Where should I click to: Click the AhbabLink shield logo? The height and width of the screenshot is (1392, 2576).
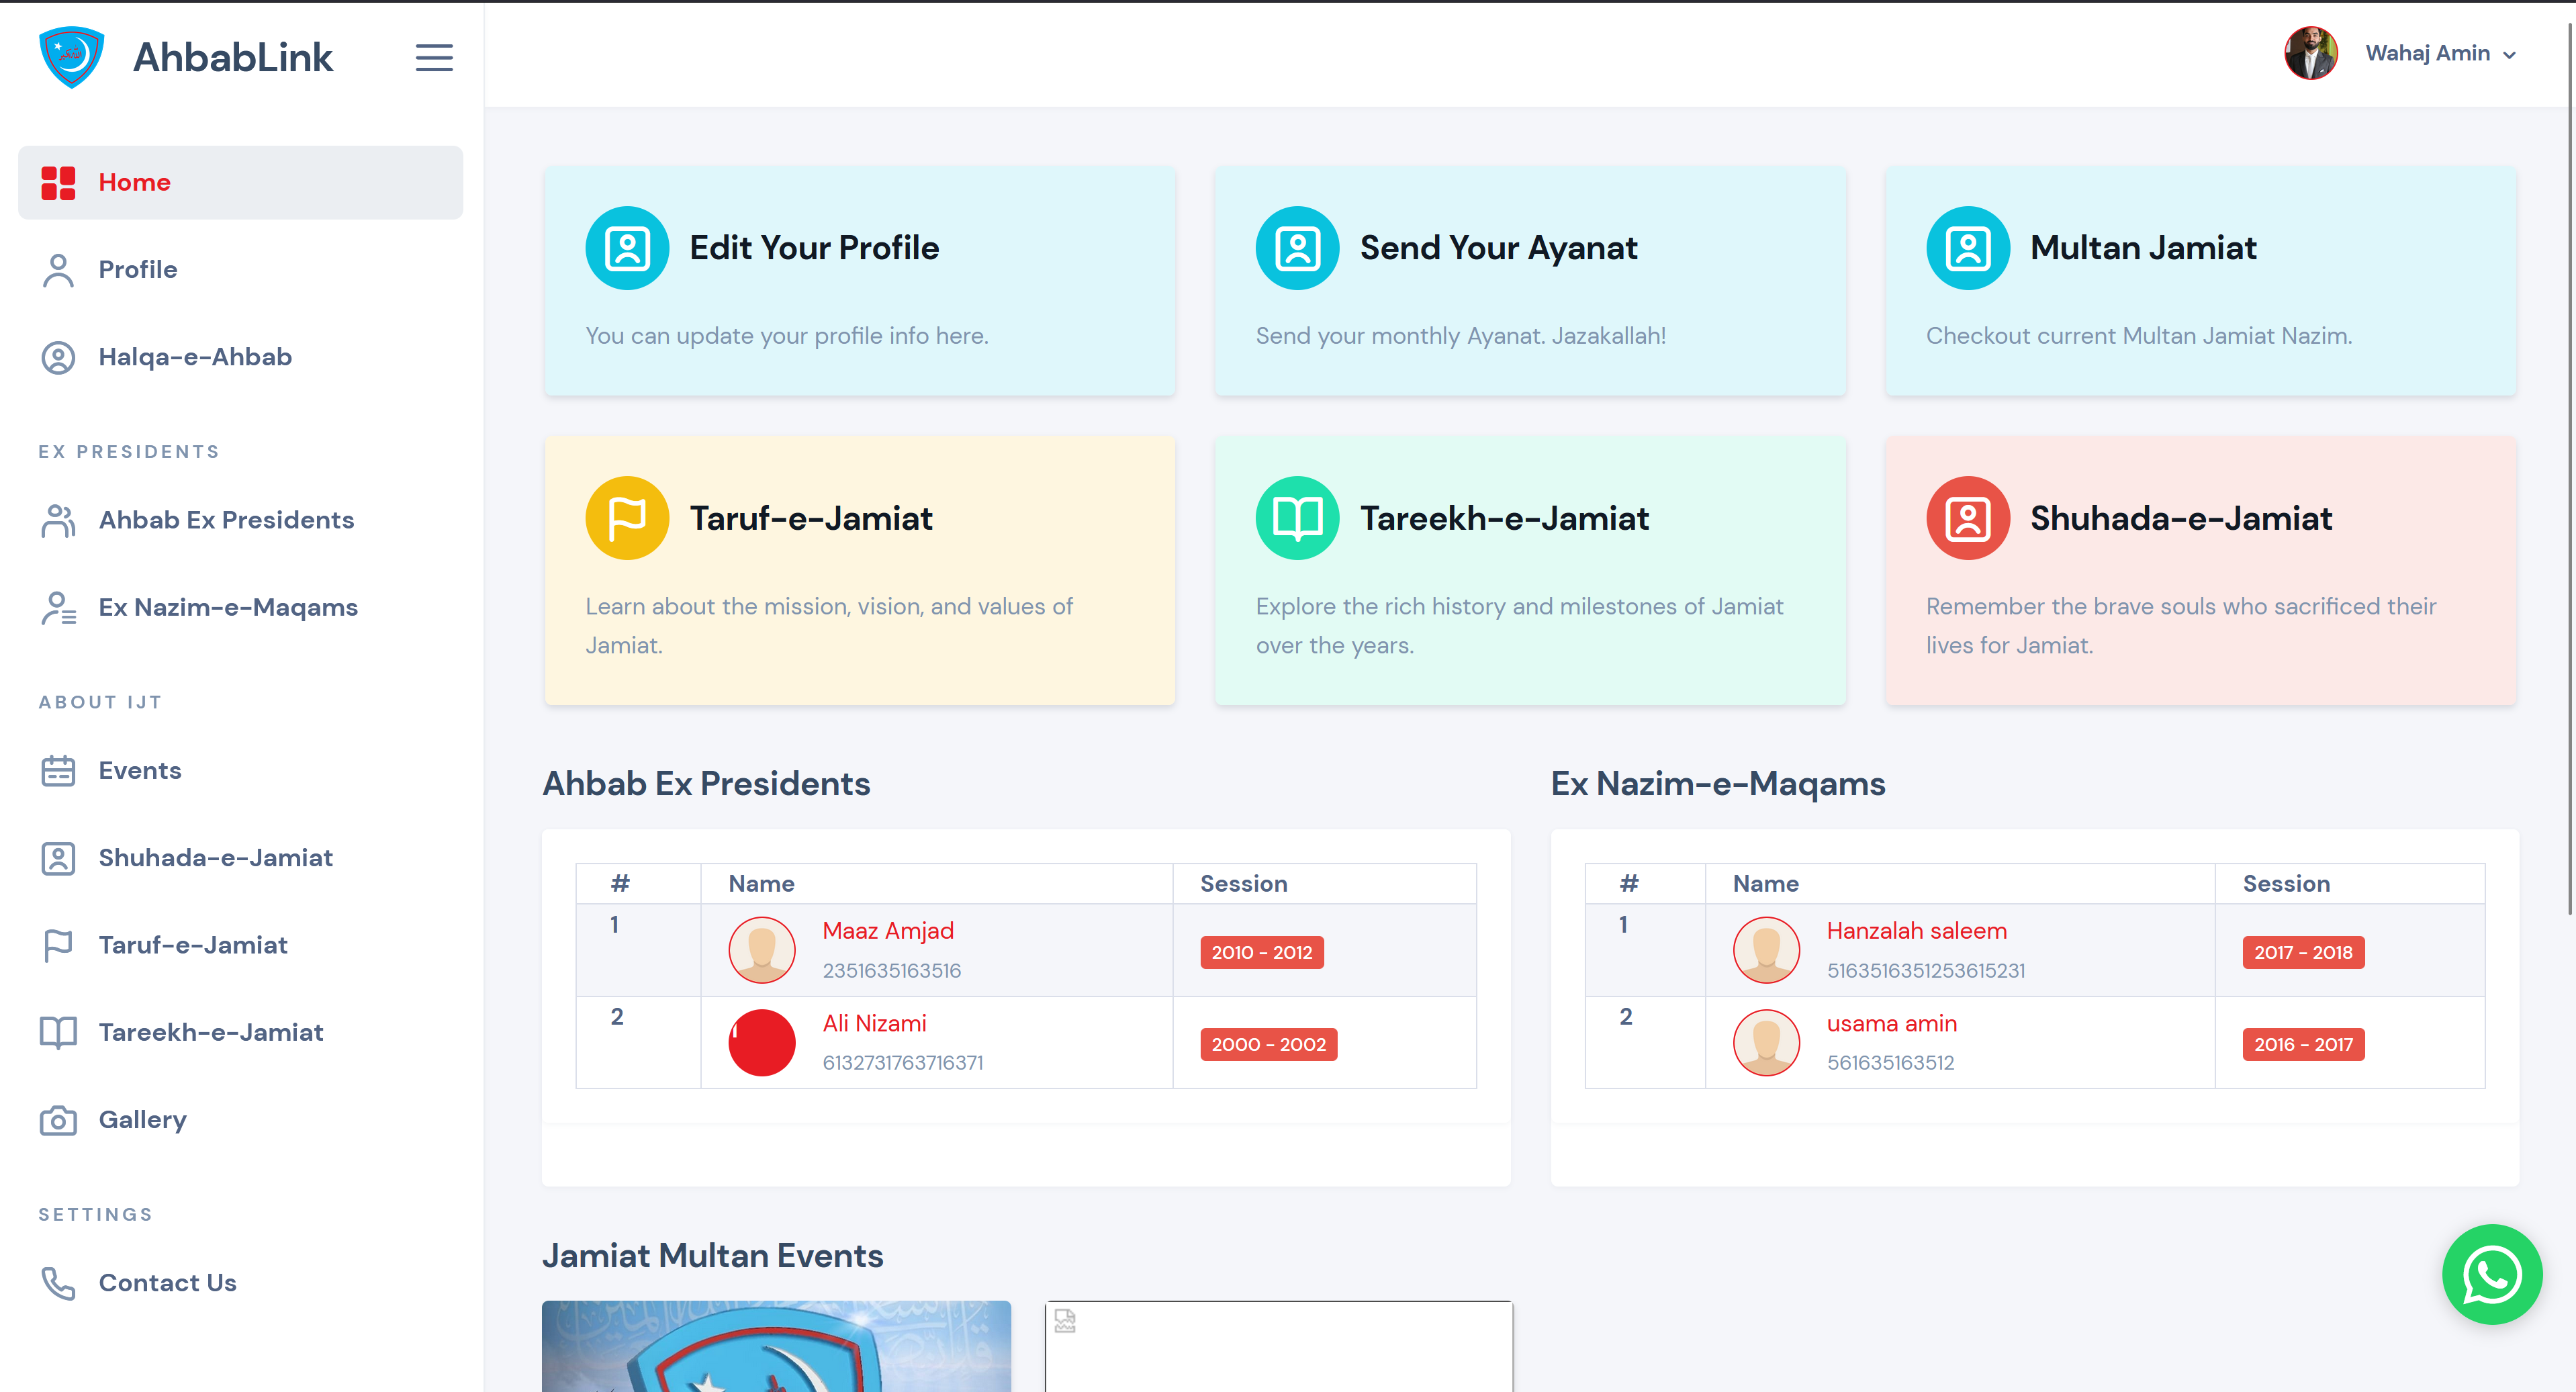(x=71, y=57)
